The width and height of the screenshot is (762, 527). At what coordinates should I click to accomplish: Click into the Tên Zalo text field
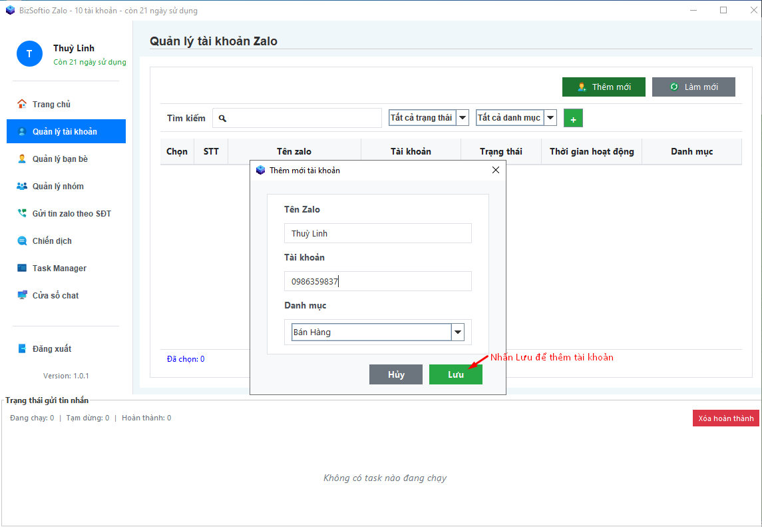click(377, 233)
